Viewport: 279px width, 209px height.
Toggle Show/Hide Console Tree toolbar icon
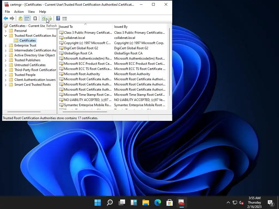[x=27, y=18]
